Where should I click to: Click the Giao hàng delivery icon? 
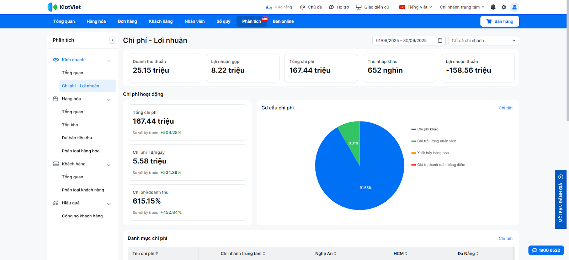269,7
